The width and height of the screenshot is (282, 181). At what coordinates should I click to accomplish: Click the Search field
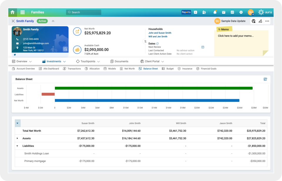[84, 12]
